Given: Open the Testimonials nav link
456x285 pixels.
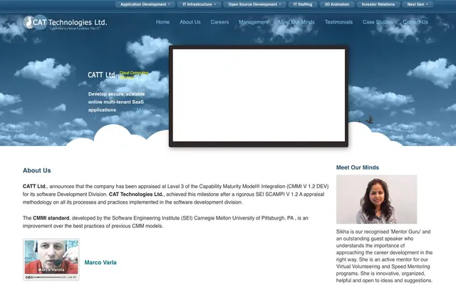Looking at the screenshot, I should click(338, 22).
